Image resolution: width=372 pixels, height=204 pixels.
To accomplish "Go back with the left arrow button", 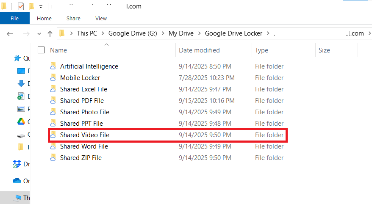I will 11,33.
